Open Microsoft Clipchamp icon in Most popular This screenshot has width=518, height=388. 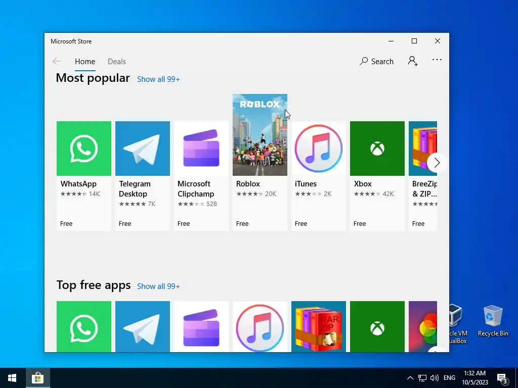[201, 149]
